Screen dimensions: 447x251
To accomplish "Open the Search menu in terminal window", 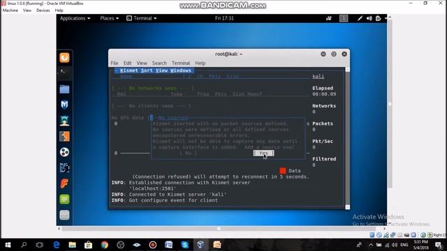I will (x=159, y=63).
